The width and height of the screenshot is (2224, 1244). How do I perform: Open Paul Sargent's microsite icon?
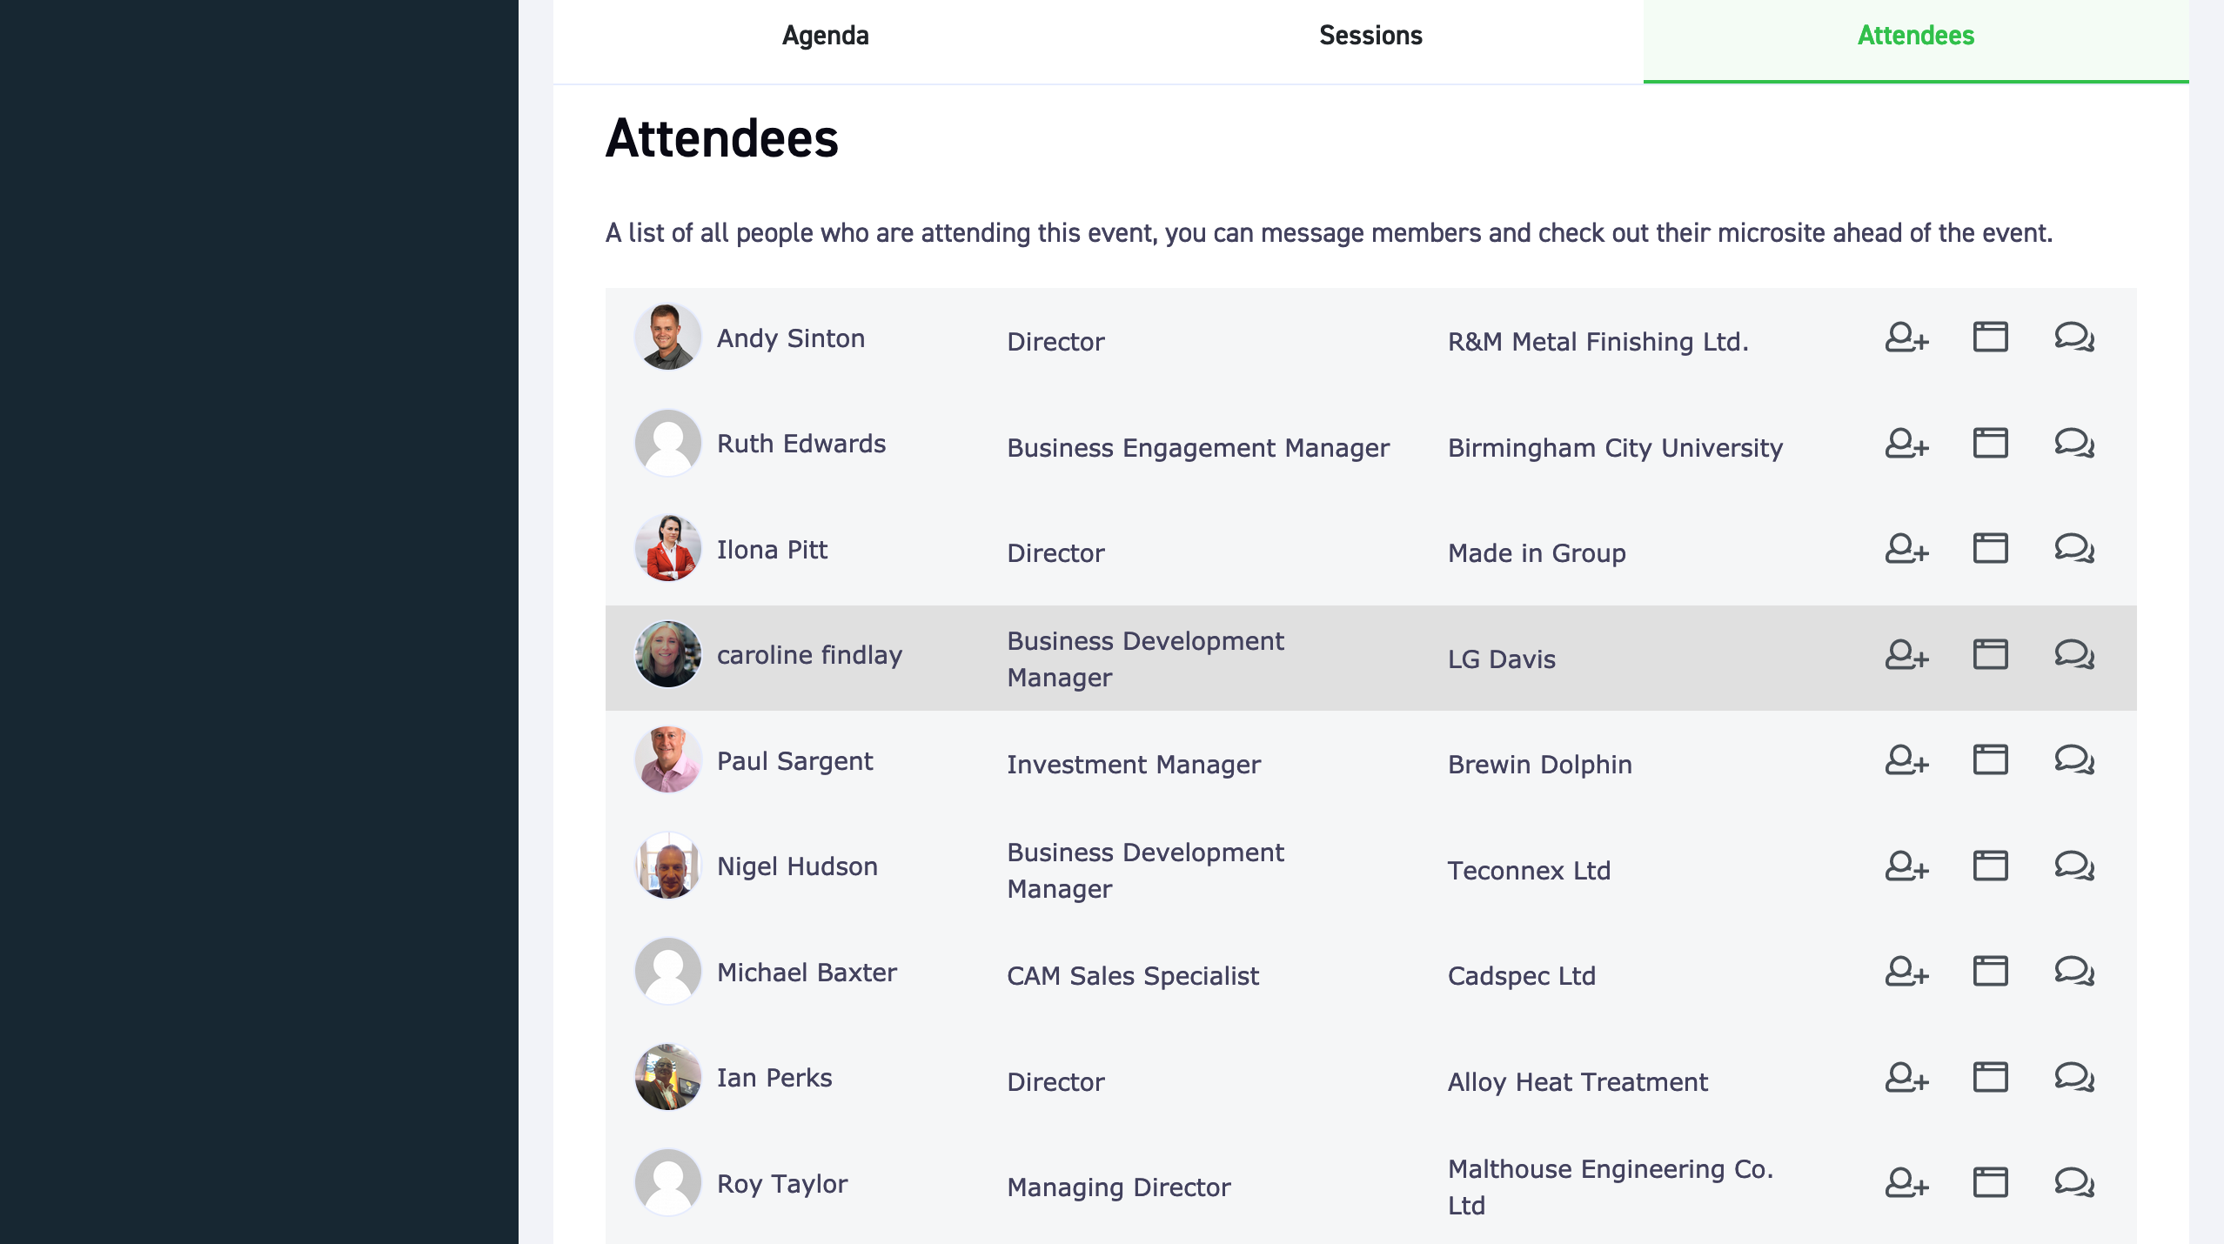(1990, 759)
